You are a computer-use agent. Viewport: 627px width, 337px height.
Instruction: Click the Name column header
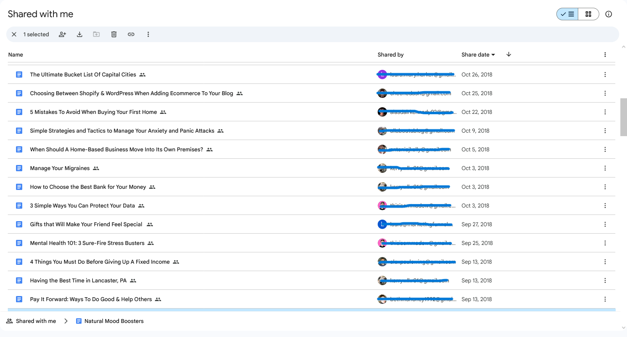tap(16, 55)
